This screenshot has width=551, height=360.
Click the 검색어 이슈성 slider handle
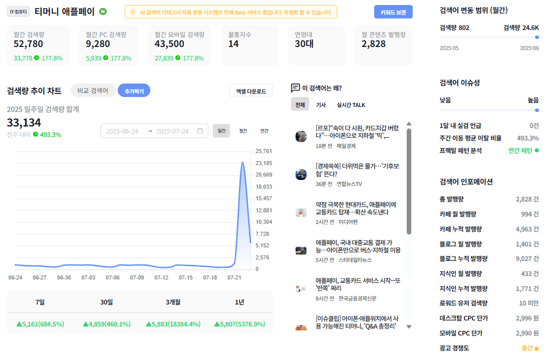(x=537, y=110)
